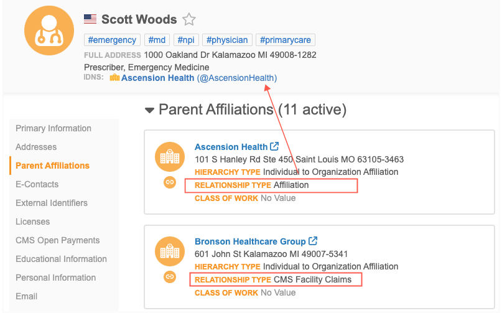502x313 pixels.
Task: Open external link icon beside Bronson Healthcare Group
Action: [x=313, y=241]
